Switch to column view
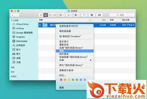The height and width of the screenshot is (99, 147). point(50,15)
